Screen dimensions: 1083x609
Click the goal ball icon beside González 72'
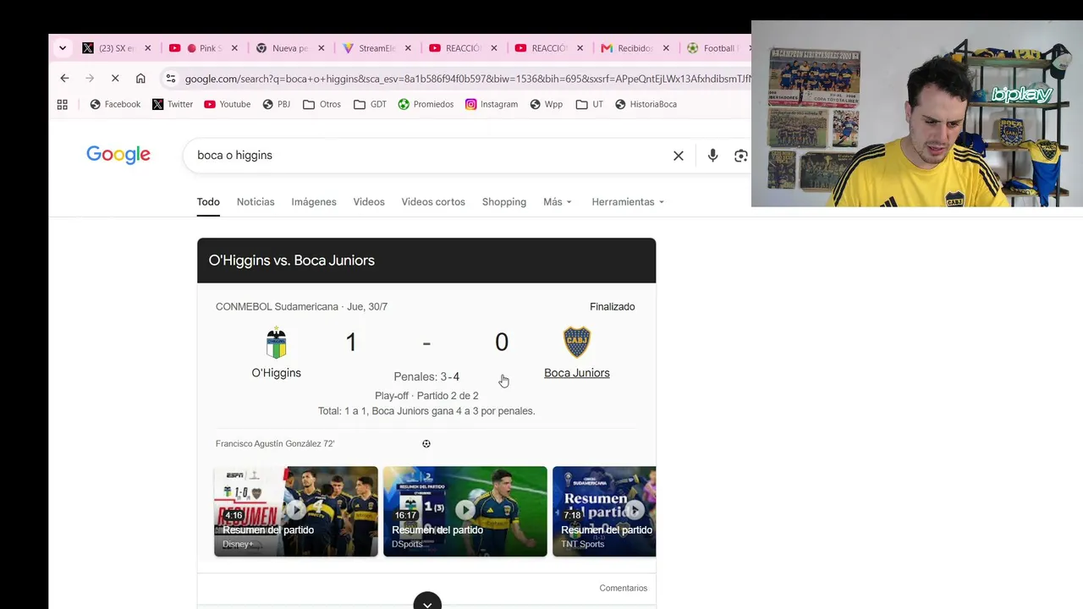coord(426,444)
